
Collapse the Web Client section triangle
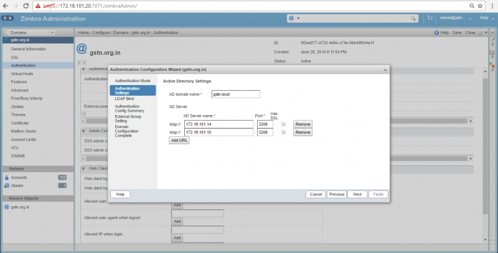click(x=83, y=168)
